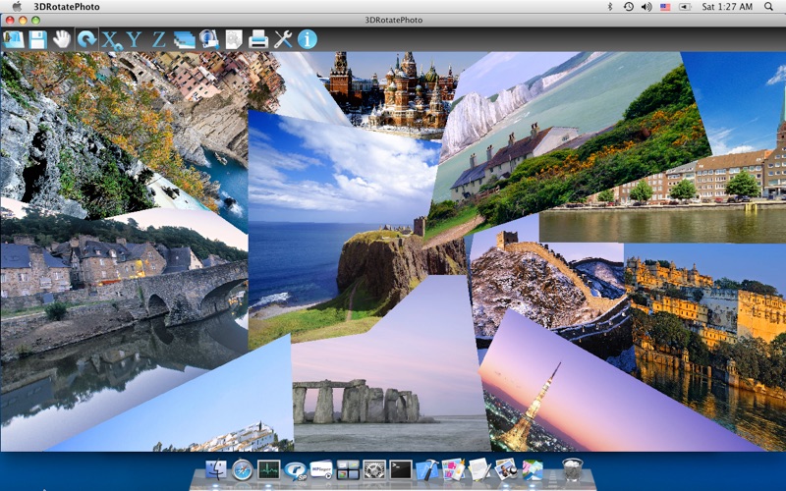Select the Moscow cathedral photo
Screen dimensions: 786x491
click(x=396, y=90)
